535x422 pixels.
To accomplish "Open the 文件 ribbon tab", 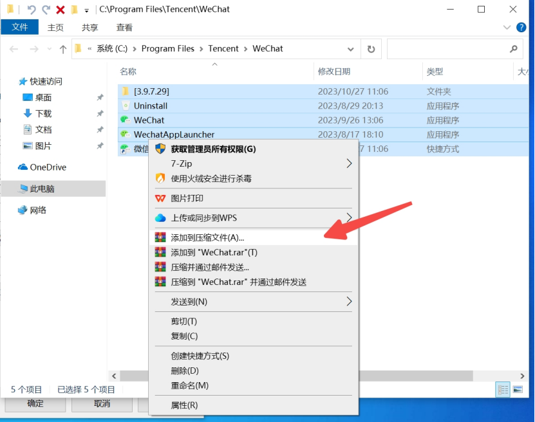I will (19, 27).
